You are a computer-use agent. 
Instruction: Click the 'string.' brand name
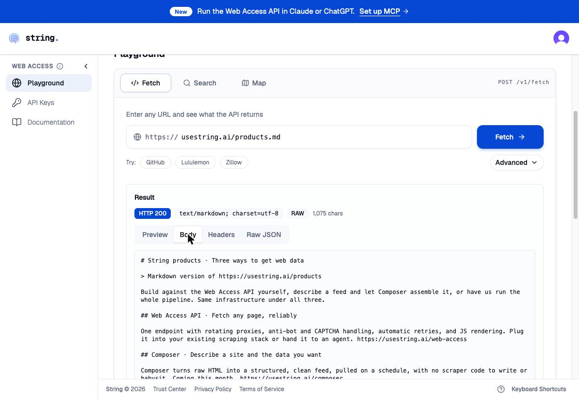(x=42, y=38)
